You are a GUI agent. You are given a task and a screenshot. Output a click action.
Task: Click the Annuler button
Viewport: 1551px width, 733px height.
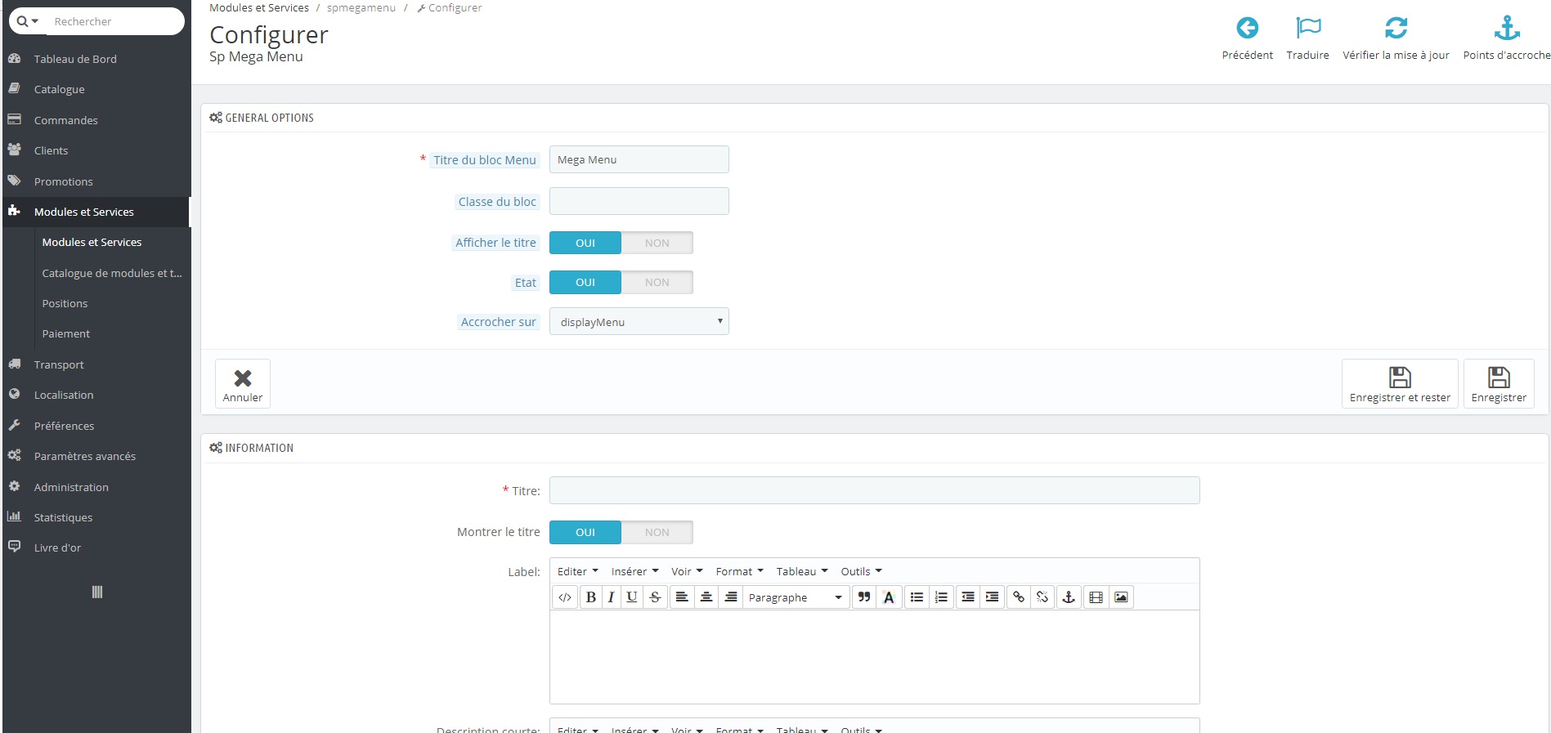[x=243, y=383]
